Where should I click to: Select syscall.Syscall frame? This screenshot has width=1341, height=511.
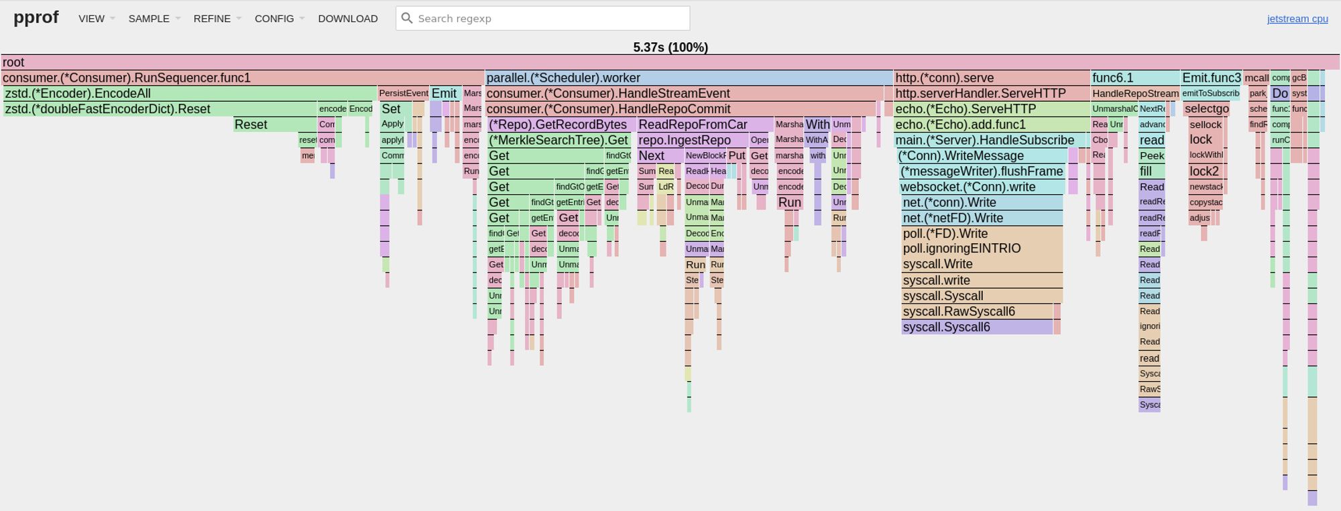(982, 295)
